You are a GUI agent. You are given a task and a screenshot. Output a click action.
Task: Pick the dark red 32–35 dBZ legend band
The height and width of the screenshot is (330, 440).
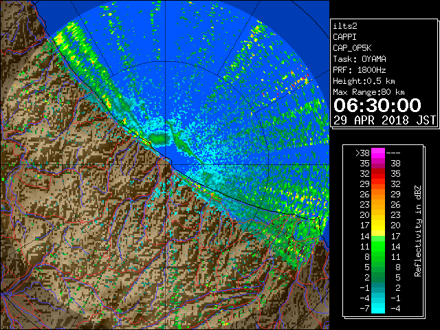coord(378,174)
